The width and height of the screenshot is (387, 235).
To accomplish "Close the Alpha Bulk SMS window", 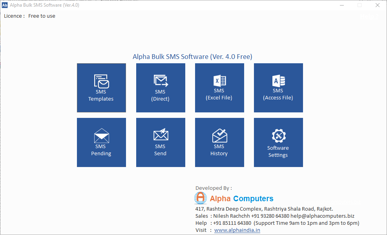I will point(377,5).
